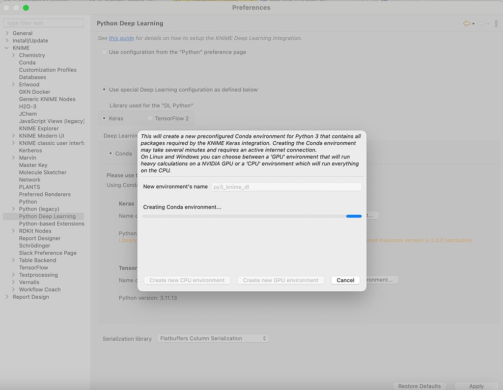The width and height of the screenshot is (503, 390).
Task: Expand the Python (legacy) tree item
Action: click(13, 209)
